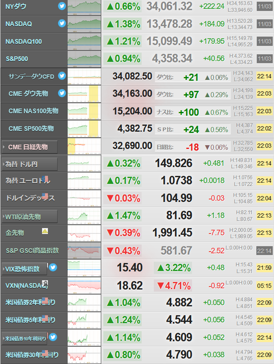This screenshot has height=364, width=274.
Task: Expand the 為替 ドル円 button
Action: [x=30, y=165]
